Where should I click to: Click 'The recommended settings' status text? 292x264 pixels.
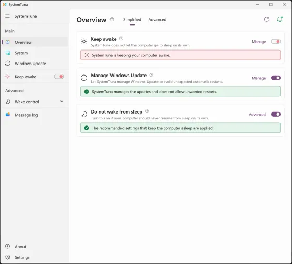pyautogui.click(x=152, y=128)
